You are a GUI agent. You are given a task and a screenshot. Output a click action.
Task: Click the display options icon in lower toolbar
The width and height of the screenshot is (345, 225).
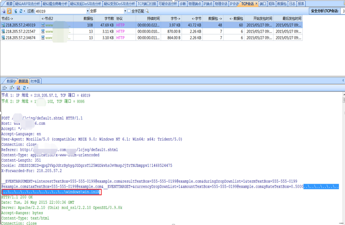point(4,88)
